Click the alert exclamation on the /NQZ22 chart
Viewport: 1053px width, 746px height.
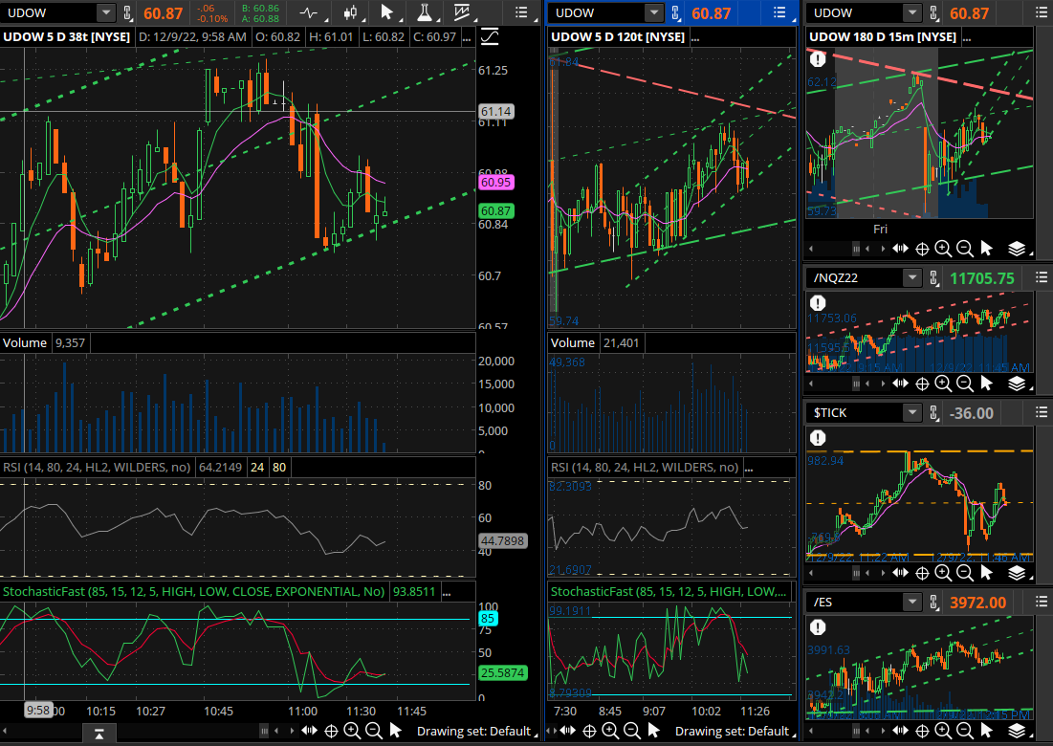pyautogui.click(x=818, y=302)
